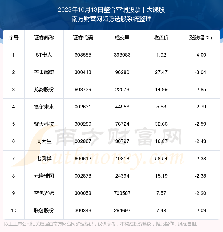Click the -4.00 change percentage cell
The height and width of the screenshot is (232, 223).
point(200,55)
